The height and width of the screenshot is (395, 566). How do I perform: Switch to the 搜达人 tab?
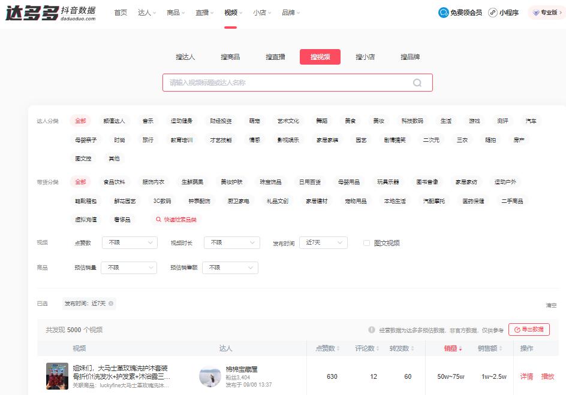click(185, 56)
